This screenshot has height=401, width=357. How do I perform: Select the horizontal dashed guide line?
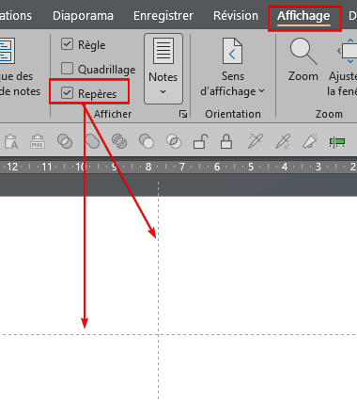click(178, 334)
